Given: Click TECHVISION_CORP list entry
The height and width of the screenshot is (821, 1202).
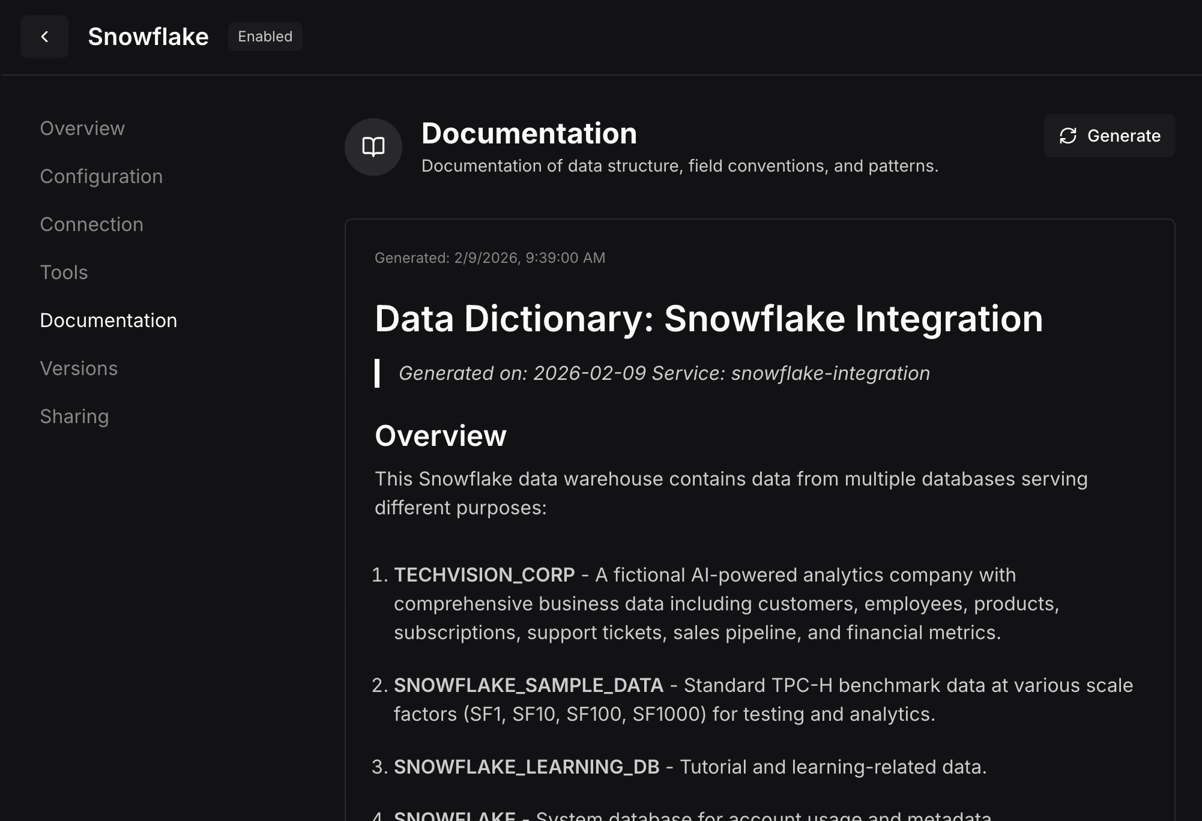Looking at the screenshot, I should click(x=484, y=575).
